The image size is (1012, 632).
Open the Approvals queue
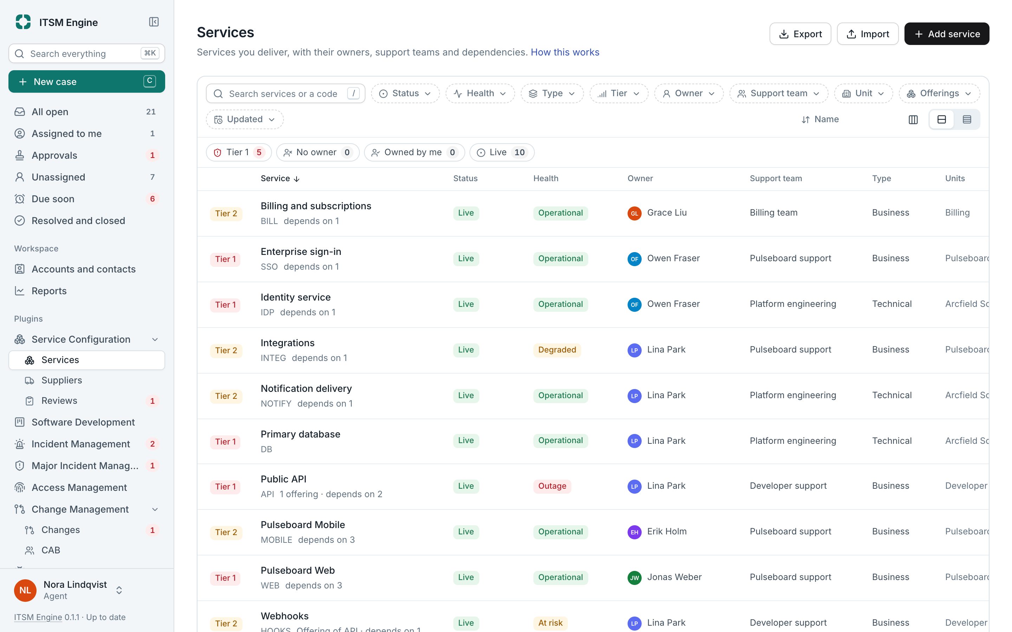coord(86,155)
